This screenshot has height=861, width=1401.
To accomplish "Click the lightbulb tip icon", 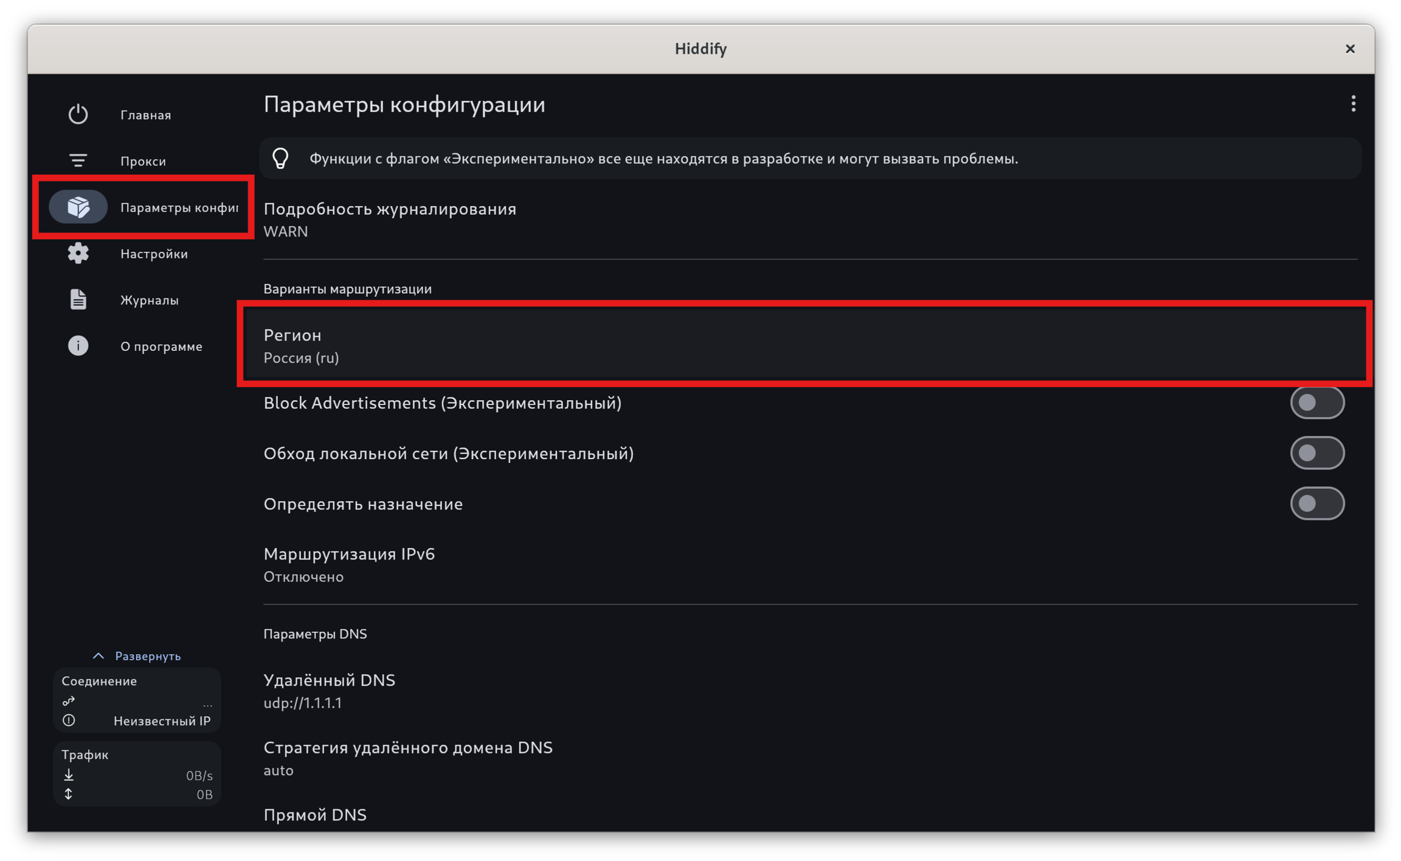I will coord(280,159).
